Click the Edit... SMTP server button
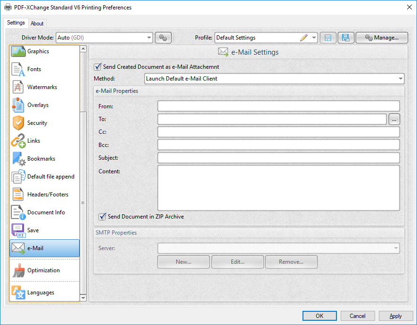Screen dimensions: 417x325 [237, 262]
